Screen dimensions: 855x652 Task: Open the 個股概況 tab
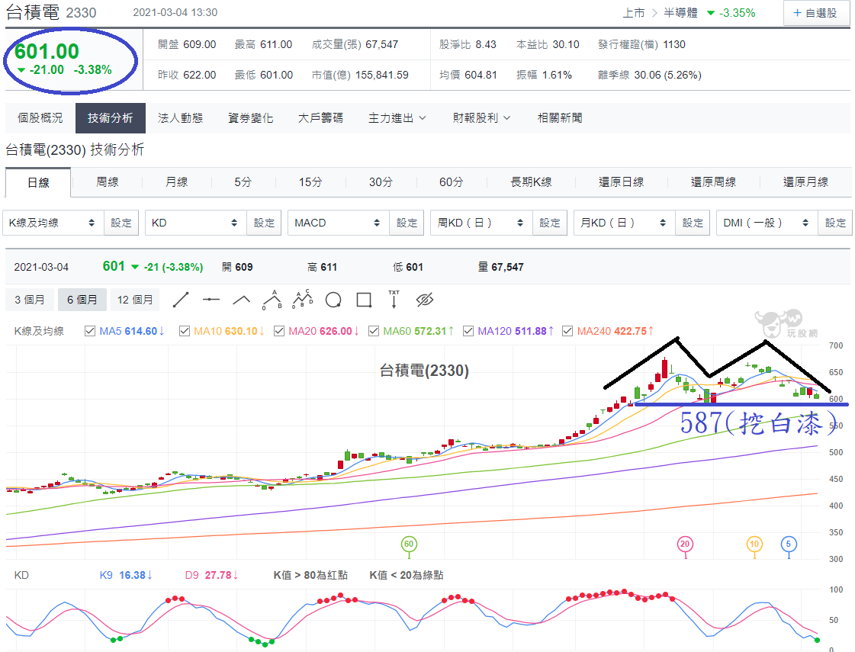[x=40, y=118]
